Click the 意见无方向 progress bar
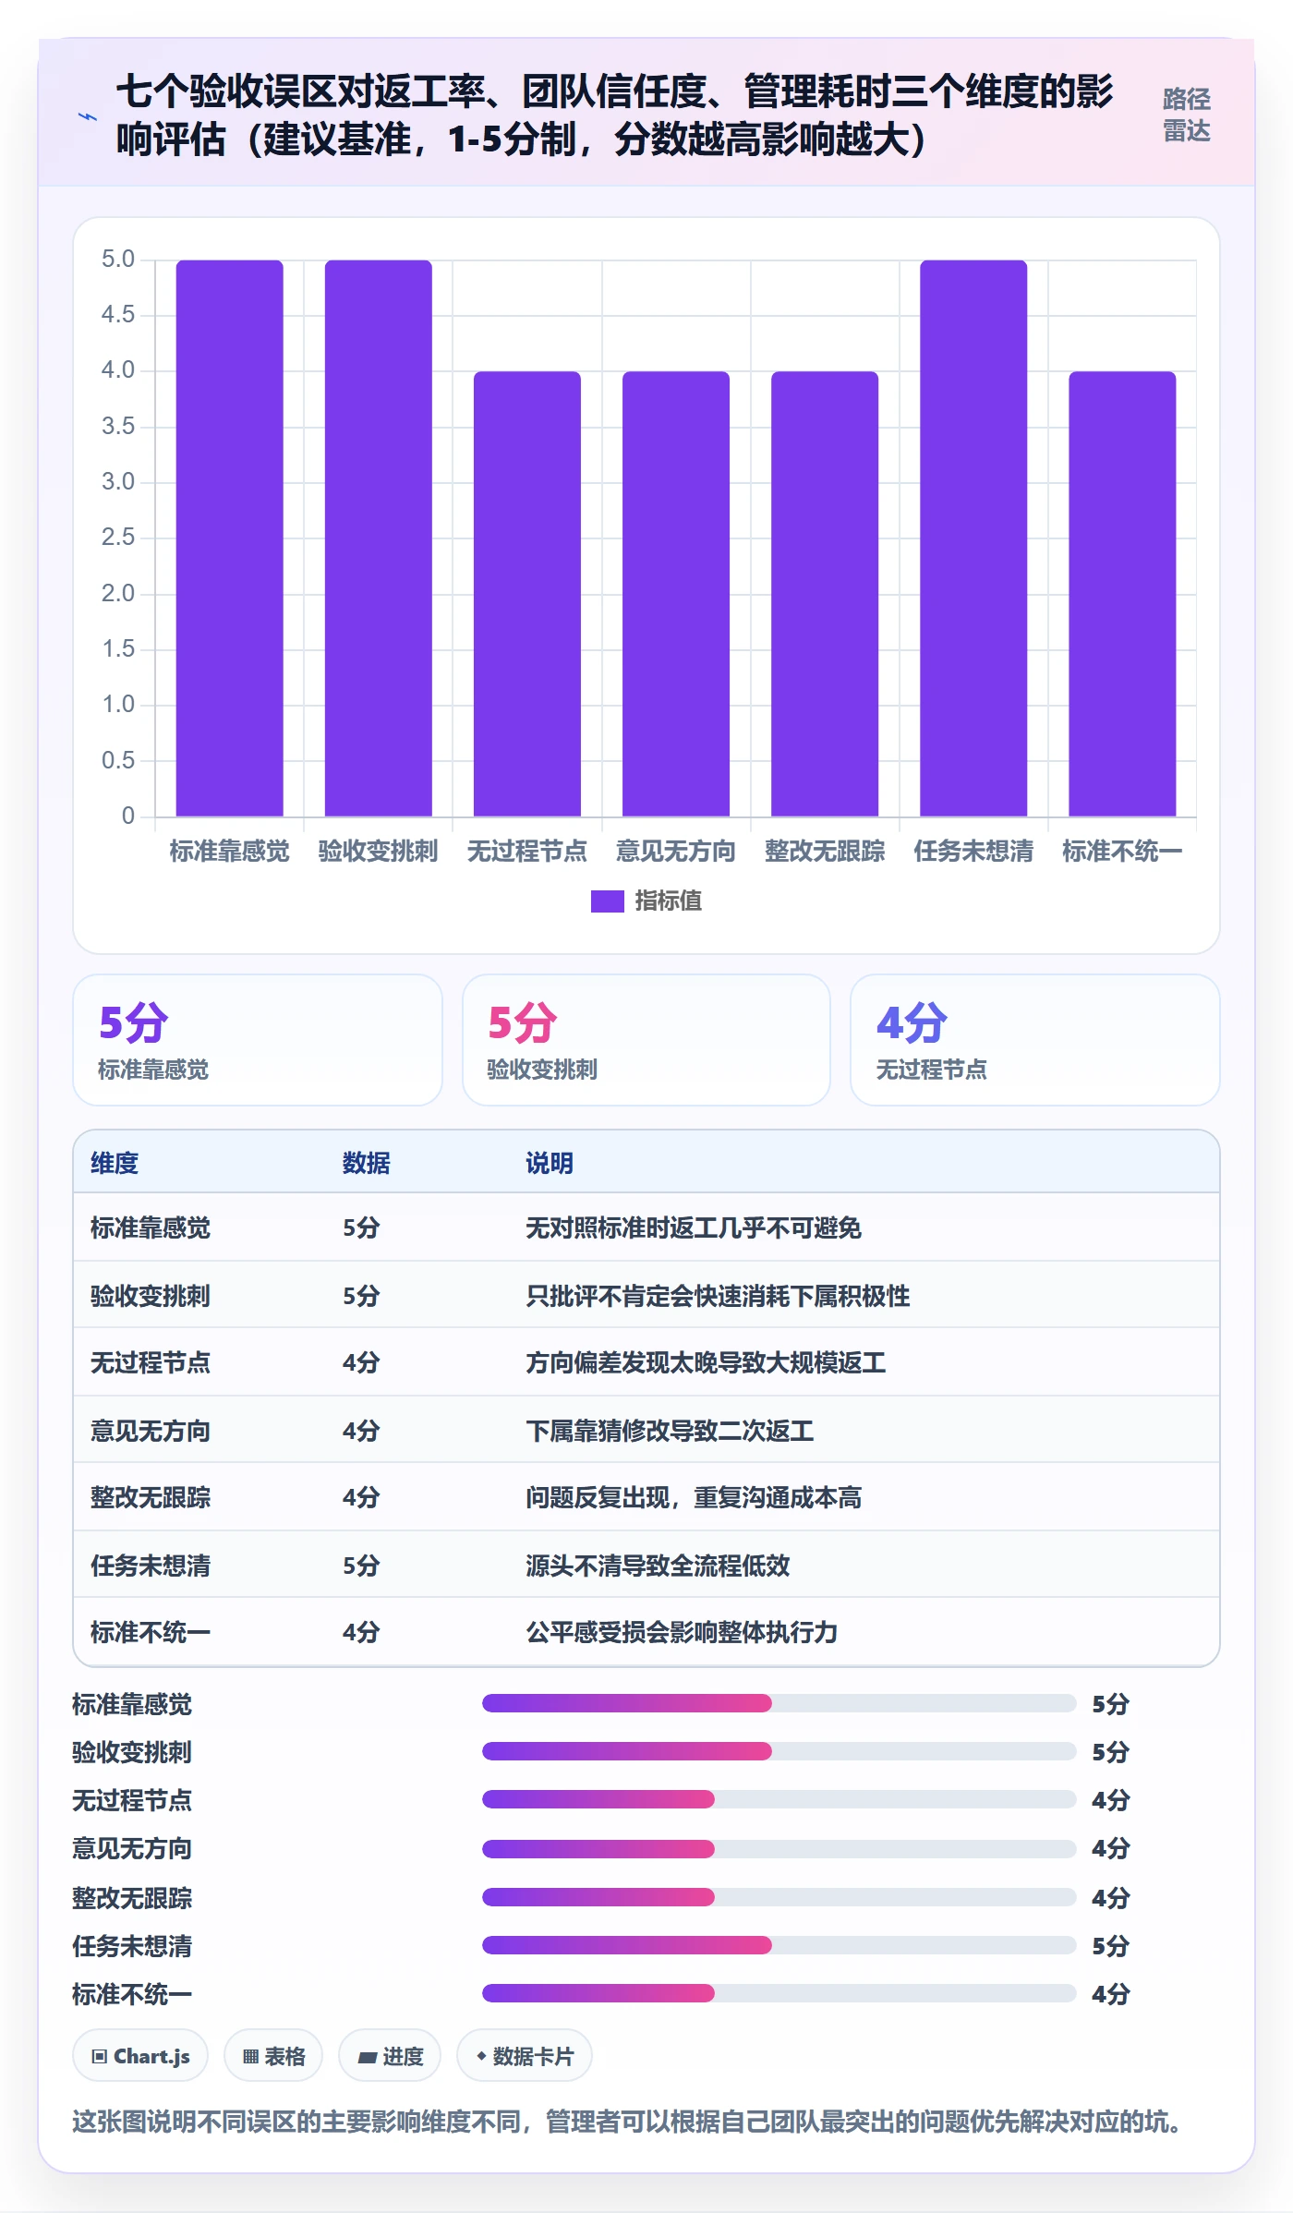This screenshot has width=1293, height=2213. pos(779,1849)
